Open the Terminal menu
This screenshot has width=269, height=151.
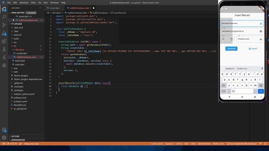click(x=54, y=3)
